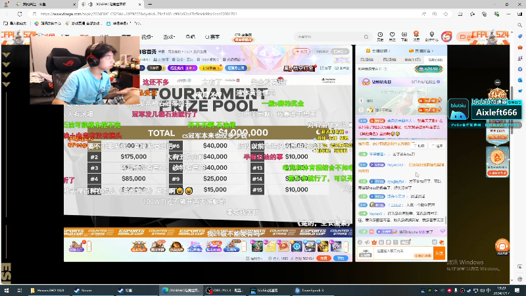Switch to the last chat panel tab
The image size is (526, 296).
coord(435,59)
